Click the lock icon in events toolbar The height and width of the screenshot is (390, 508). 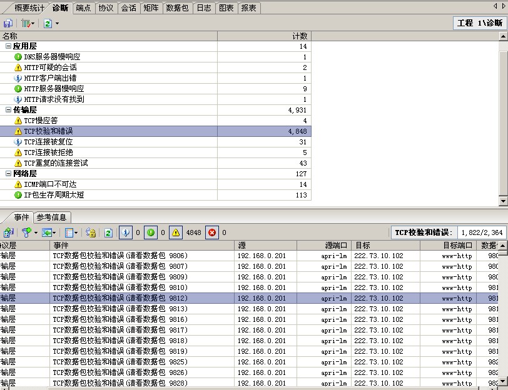[x=90, y=232]
